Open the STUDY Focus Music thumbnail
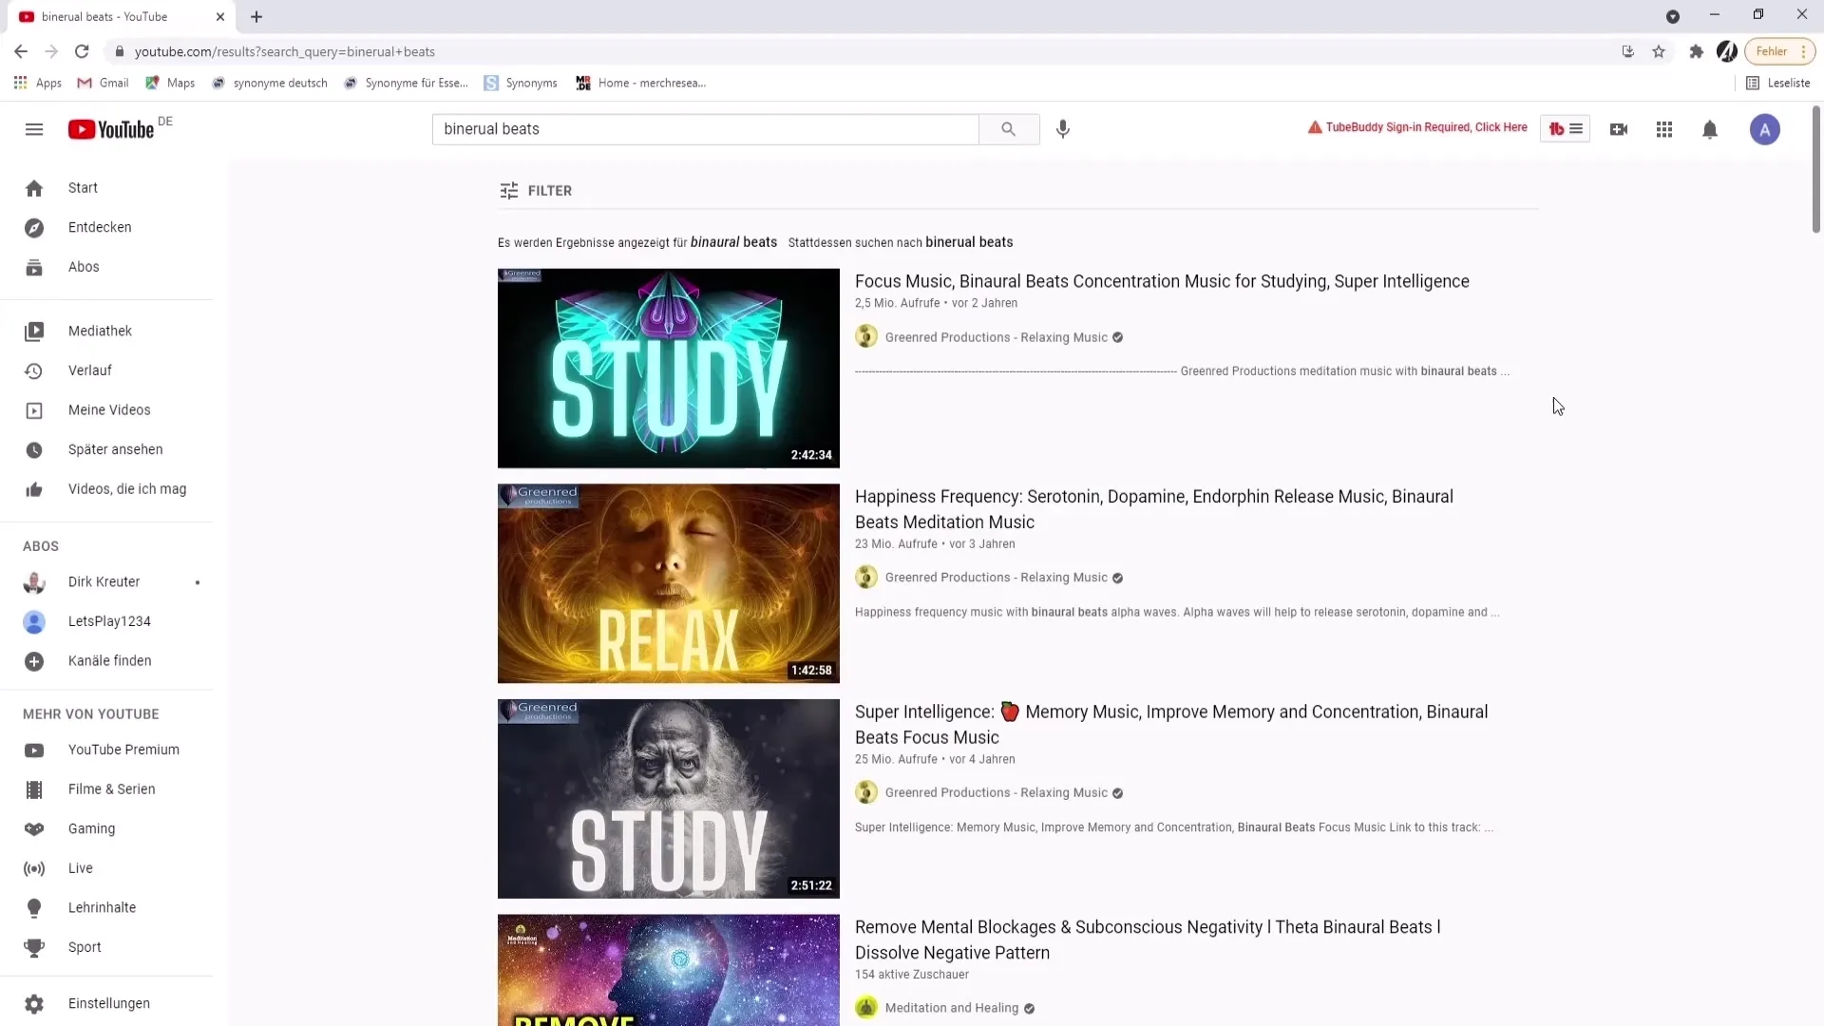The width and height of the screenshot is (1824, 1026). pyautogui.click(x=669, y=369)
